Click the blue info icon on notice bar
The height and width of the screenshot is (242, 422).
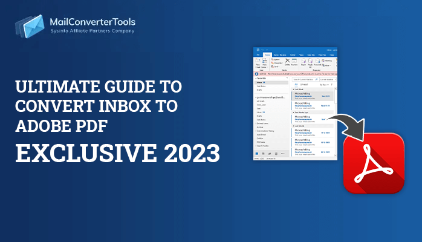[256, 74]
